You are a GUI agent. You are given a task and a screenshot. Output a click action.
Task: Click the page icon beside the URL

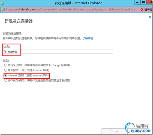tap(3, 9)
